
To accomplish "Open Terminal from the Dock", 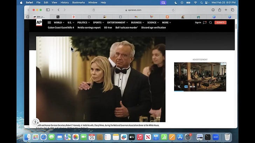I will point(208,137).
